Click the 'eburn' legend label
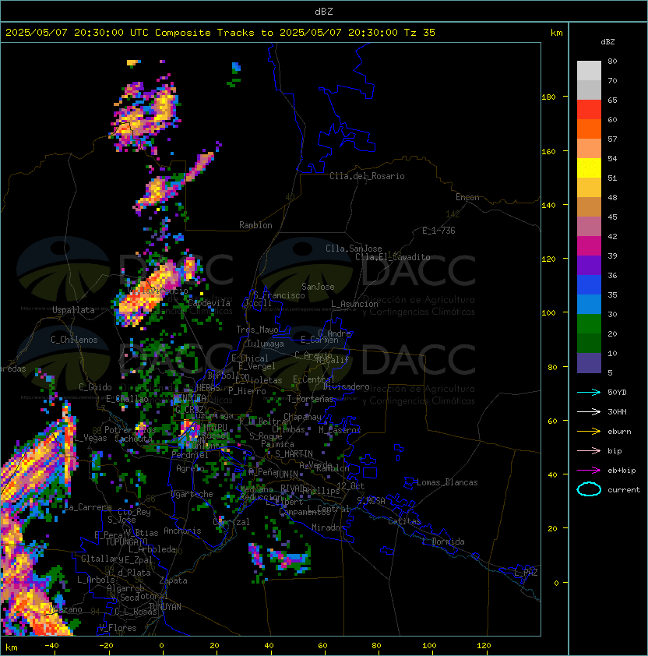The height and width of the screenshot is (656, 648). pyautogui.click(x=619, y=432)
